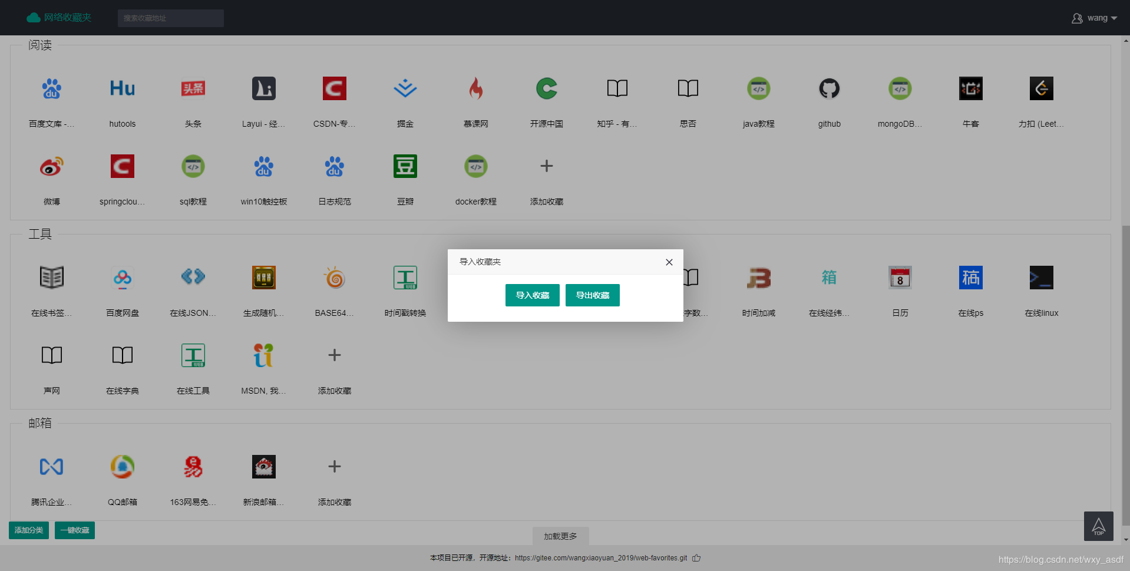The height and width of the screenshot is (571, 1130).
Task: Click the 导出收藏 button
Action: 593,295
